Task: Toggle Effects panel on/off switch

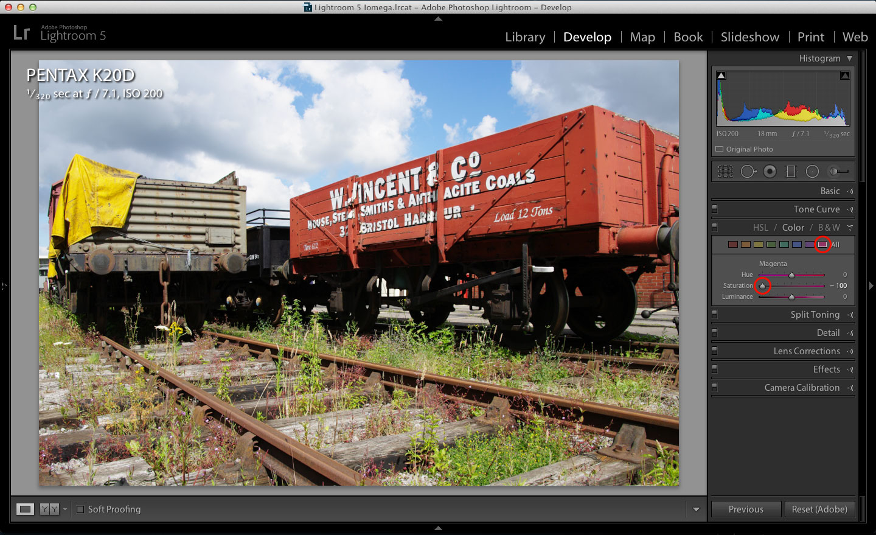Action: tap(715, 369)
